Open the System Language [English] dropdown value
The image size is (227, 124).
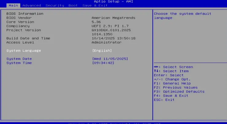(102, 51)
